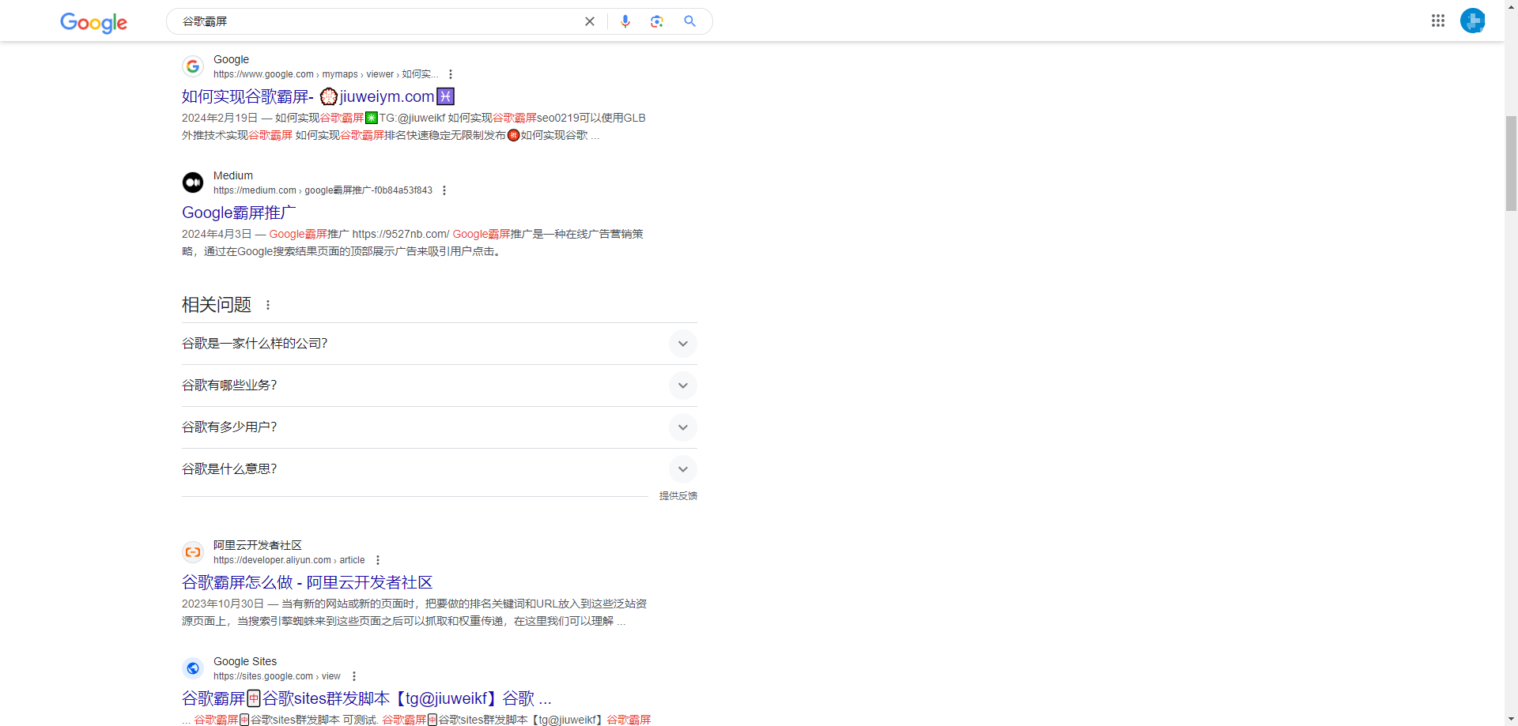Open the Google logo homepage link
Screen dimensions: 1518x726
pyautogui.click(x=93, y=23)
